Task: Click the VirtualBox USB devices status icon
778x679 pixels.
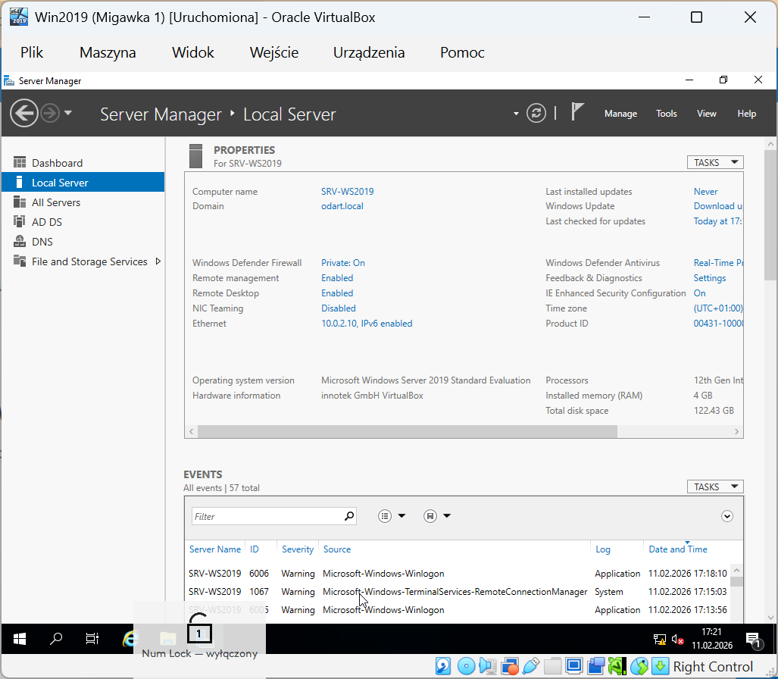Action: pyautogui.click(x=531, y=666)
